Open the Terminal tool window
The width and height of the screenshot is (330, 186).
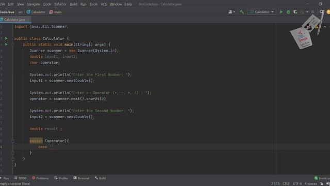(x=81, y=178)
